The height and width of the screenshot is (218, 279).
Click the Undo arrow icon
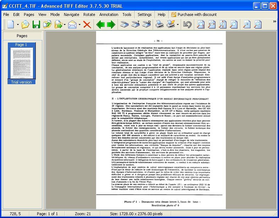(x=188, y=24)
